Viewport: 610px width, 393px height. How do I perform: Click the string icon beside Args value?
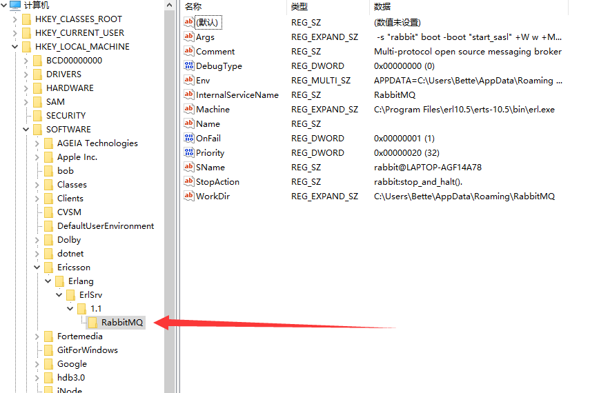[188, 37]
